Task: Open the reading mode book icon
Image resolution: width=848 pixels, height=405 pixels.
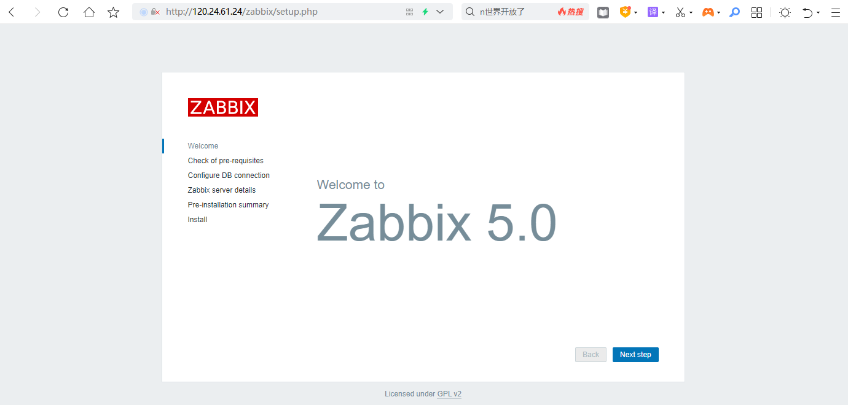Action: pos(603,12)
